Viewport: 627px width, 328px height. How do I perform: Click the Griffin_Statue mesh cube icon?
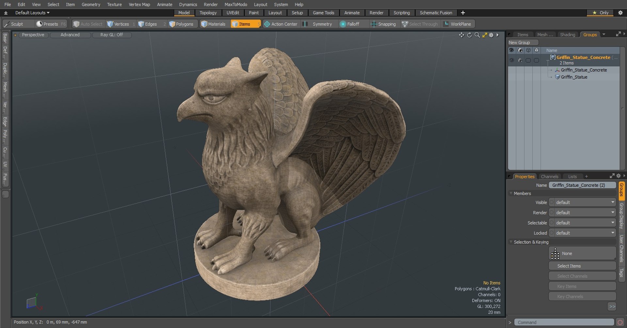(x=557, y=77)
